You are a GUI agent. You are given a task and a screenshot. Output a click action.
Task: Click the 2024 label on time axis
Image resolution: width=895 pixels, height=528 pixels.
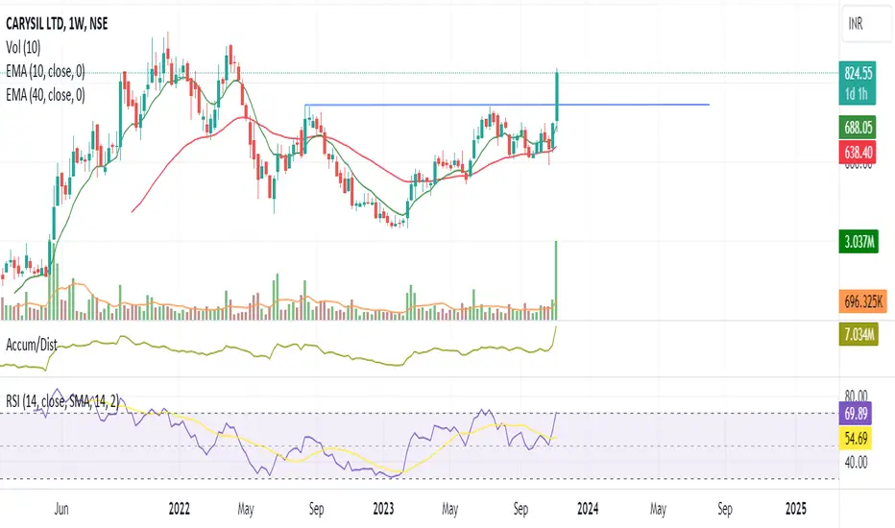(588, 509)
